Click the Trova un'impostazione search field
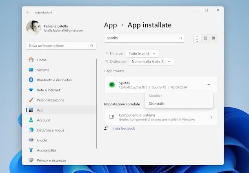 (x=61, y=45)
